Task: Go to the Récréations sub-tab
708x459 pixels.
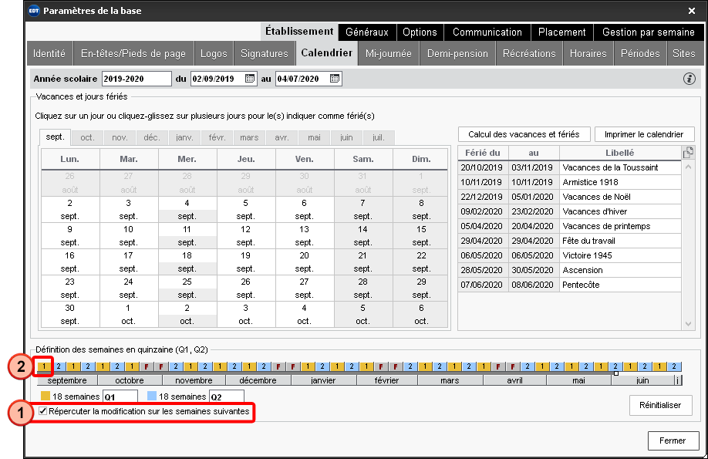Action: coord(529,53)
